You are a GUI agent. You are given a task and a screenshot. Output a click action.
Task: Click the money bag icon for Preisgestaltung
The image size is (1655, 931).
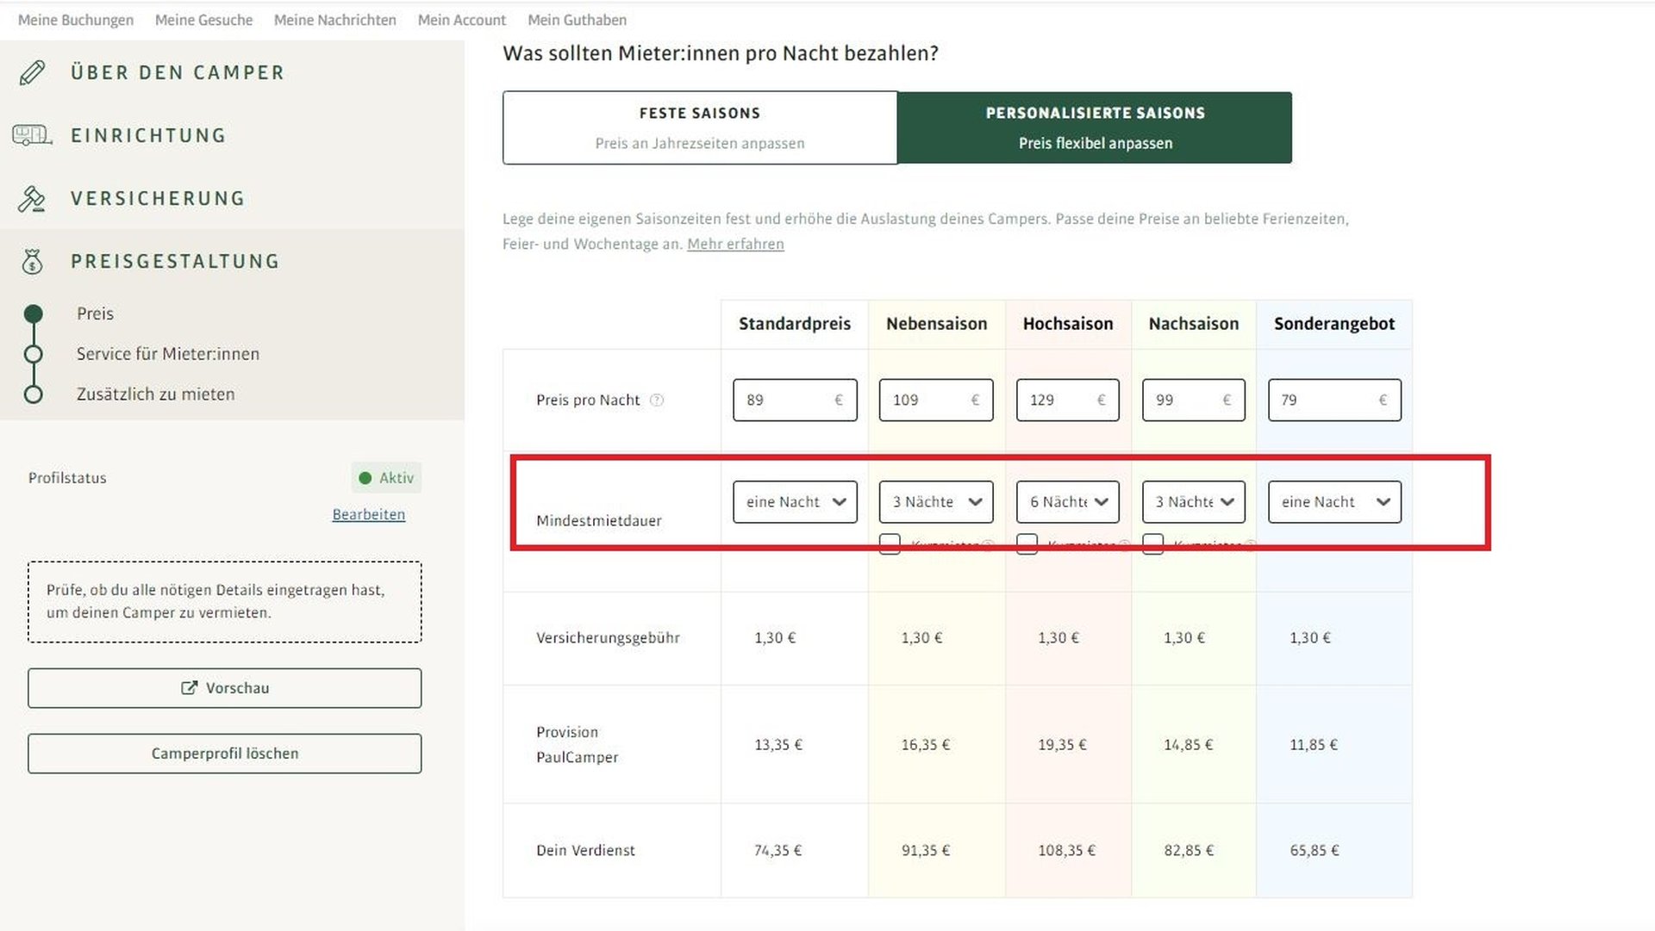pyautogui.click(x=32, y=262)
